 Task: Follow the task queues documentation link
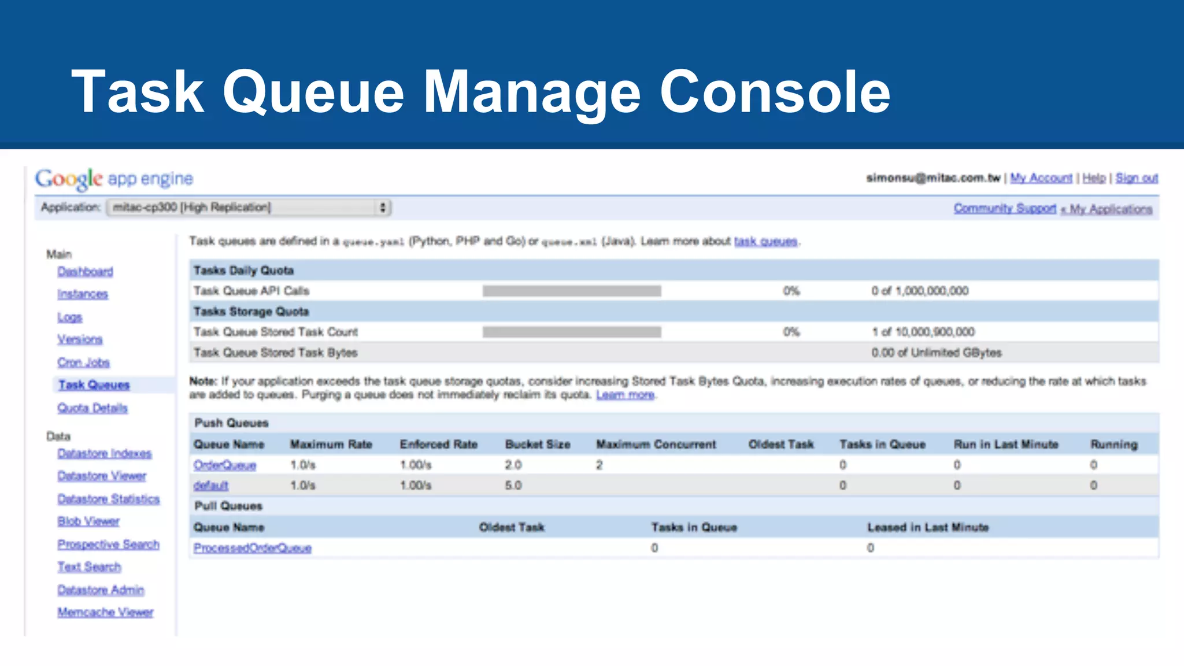click(765, 241)
